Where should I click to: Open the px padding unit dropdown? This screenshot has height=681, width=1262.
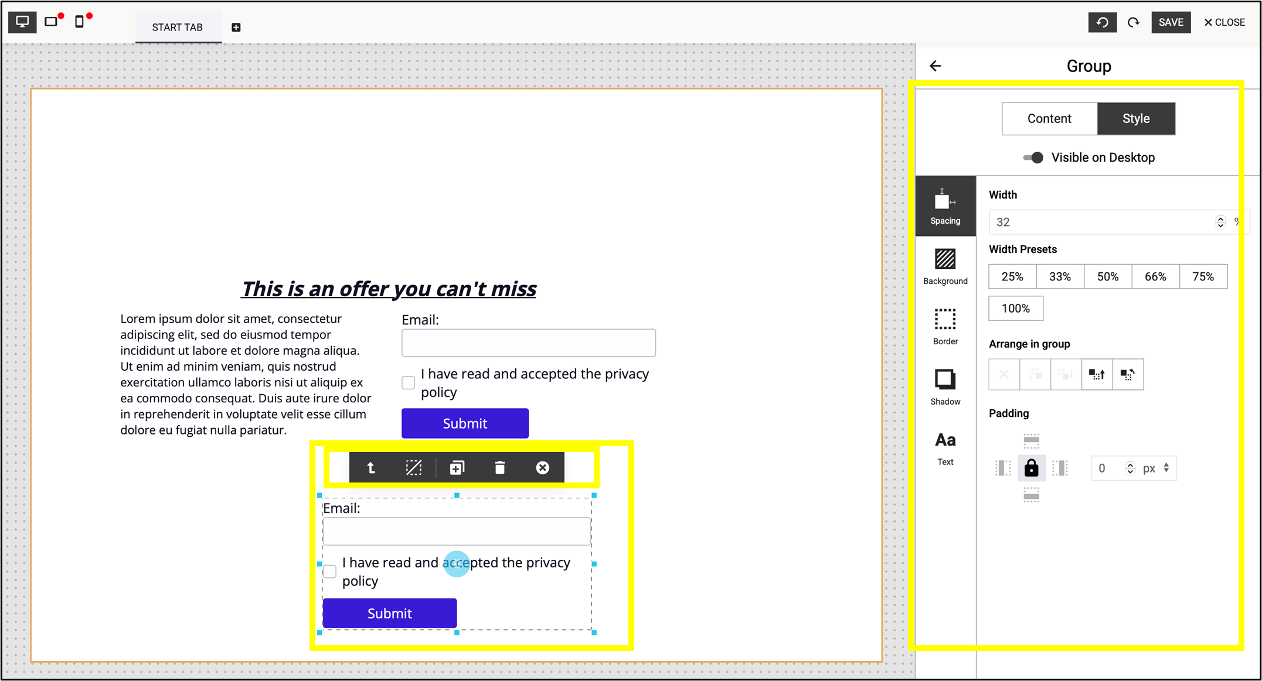pyautogui.click(x=1156, y=468)
